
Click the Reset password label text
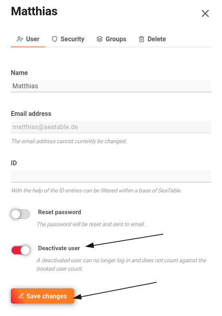[60, 212]
